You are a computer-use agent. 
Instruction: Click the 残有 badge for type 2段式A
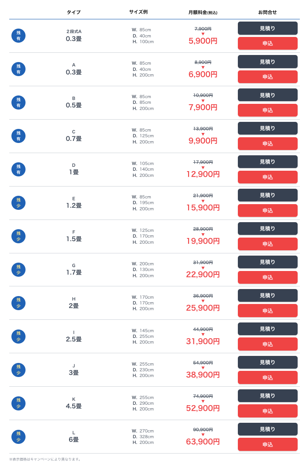pos(18,36)
